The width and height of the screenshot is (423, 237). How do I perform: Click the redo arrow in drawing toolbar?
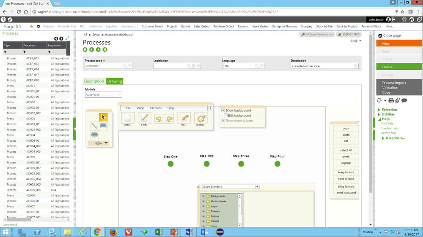(x=169, y=118)
